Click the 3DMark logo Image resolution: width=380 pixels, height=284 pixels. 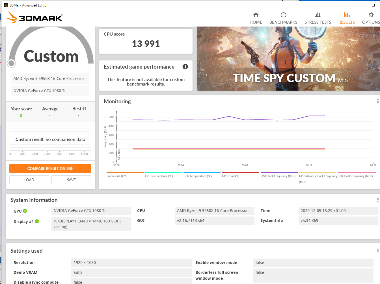coord(34,18)
